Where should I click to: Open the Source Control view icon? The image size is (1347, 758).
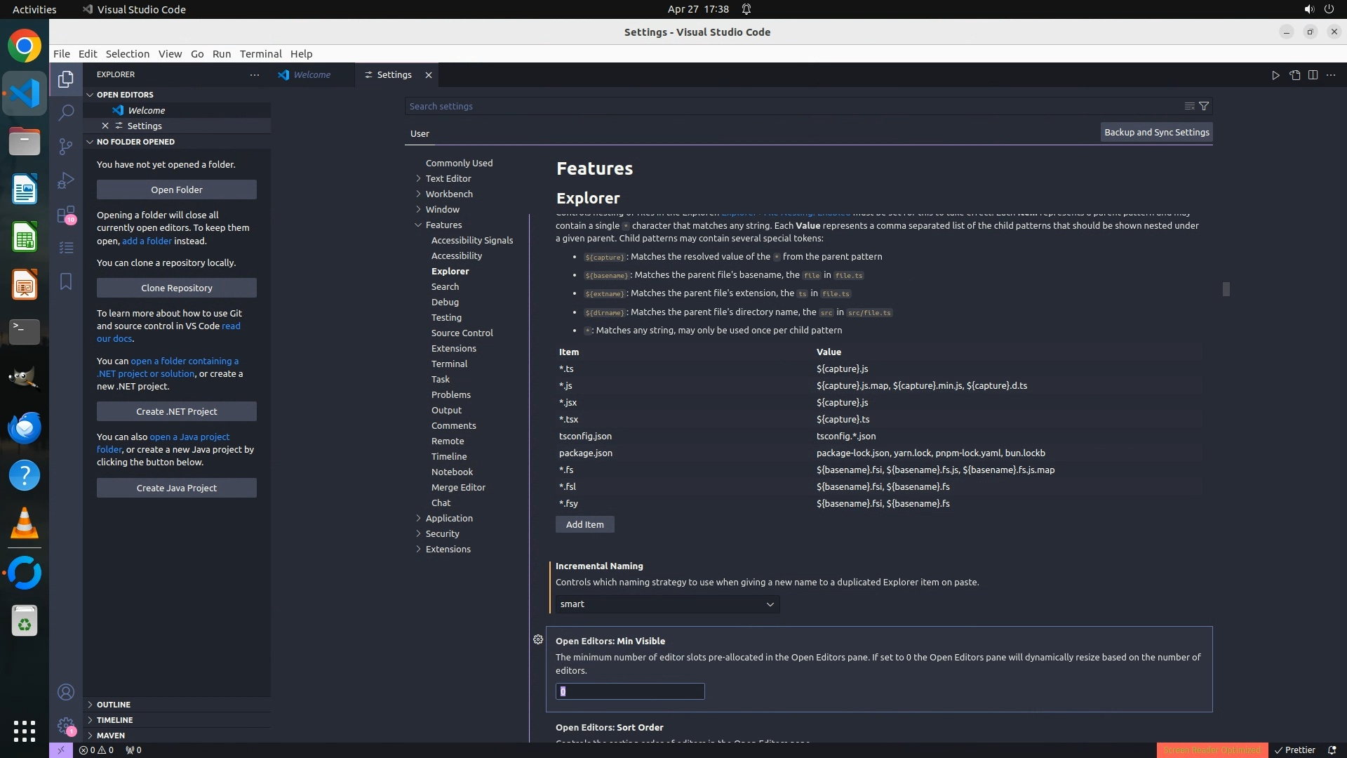tap(66, 146)
